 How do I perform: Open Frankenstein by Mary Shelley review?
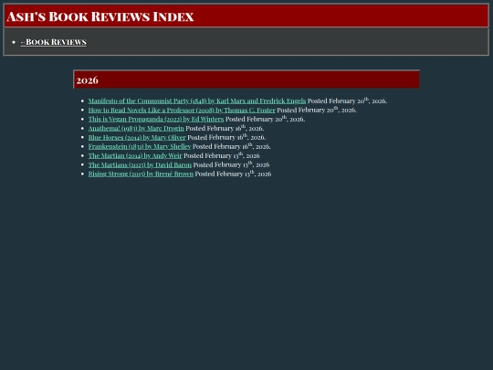[x=140, y=146]
